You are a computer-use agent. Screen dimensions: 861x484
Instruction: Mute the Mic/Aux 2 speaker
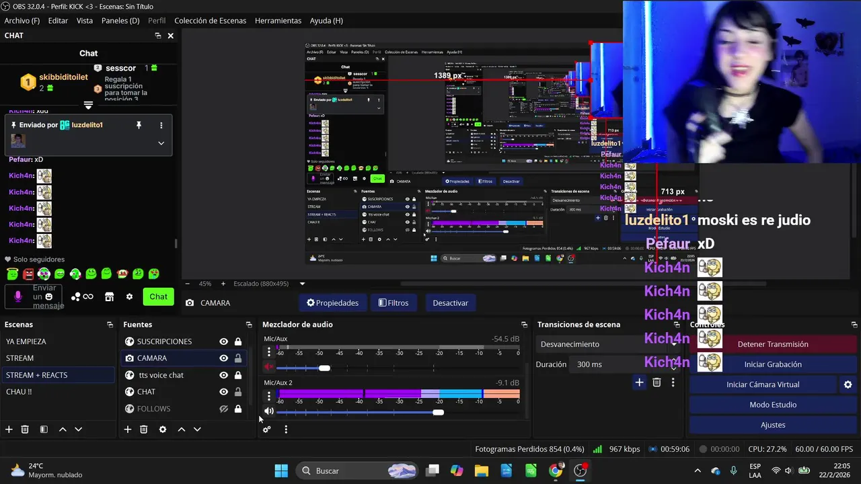click(x=268, y=411)
